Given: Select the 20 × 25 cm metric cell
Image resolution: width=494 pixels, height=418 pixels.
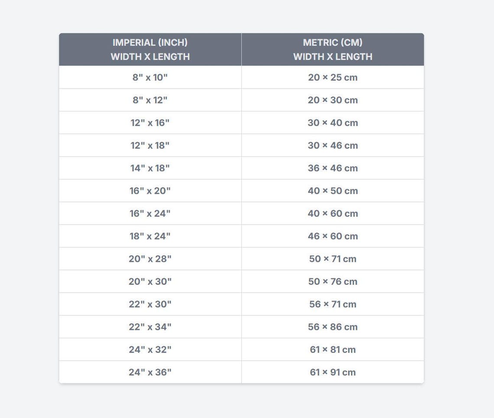Looking at the screenshot, I should point(333,77).
